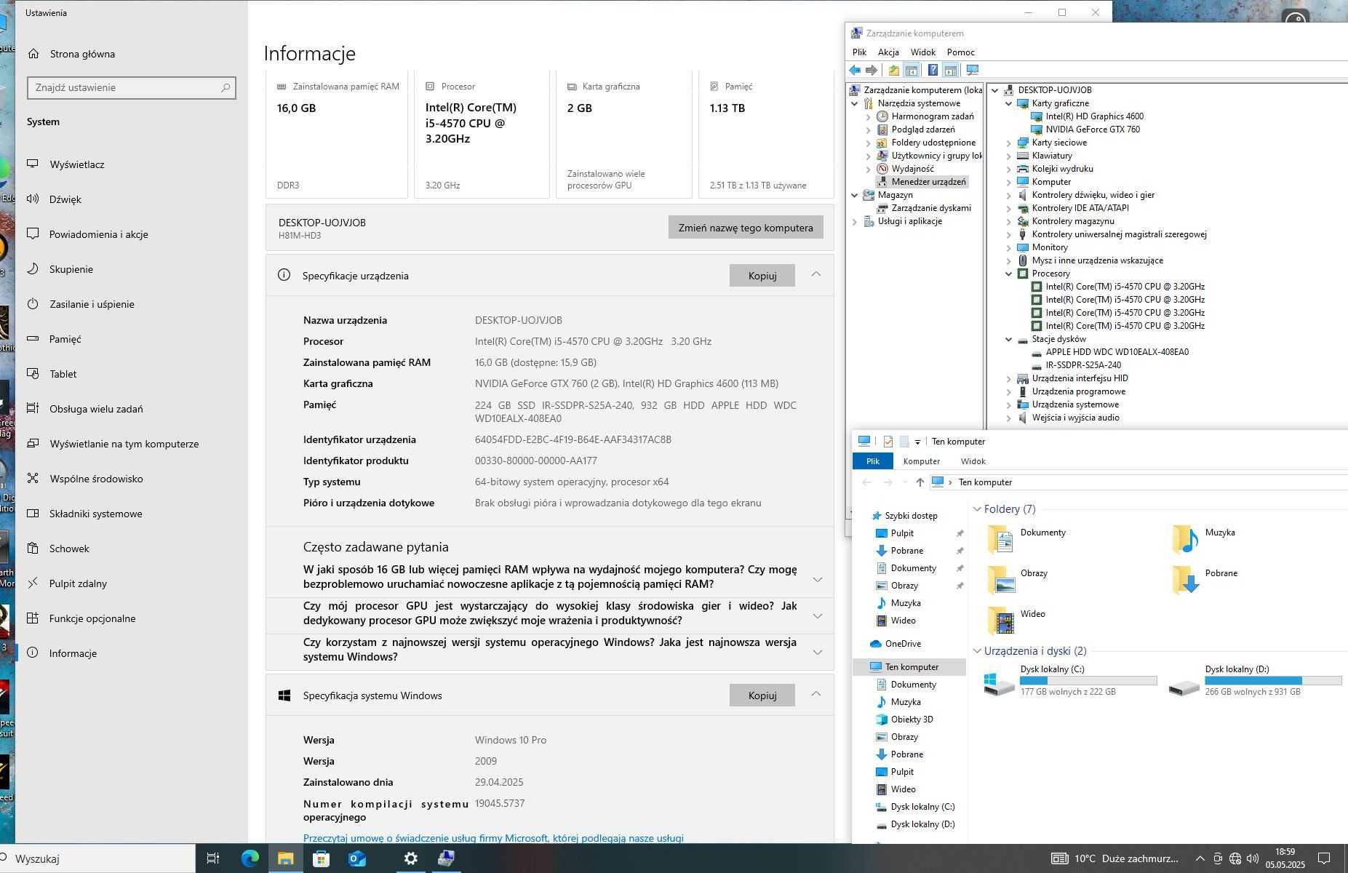Click the Up one level folder toolbar icon
Image resolution: width=1348 pixels, height=873 pixels.
point(893,71)
